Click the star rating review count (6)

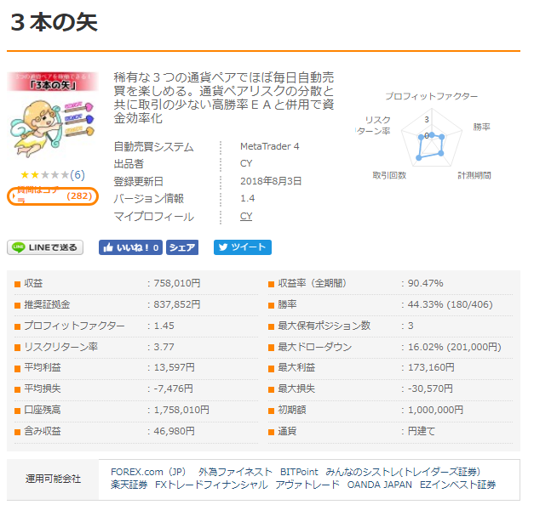coord(78,175)
